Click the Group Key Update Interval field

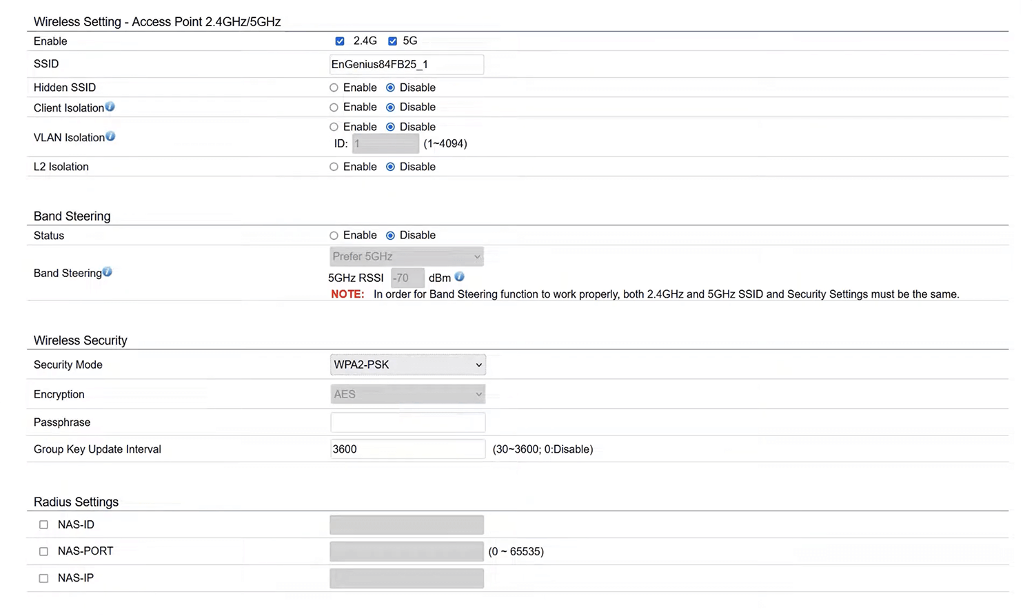coord(407,449)
